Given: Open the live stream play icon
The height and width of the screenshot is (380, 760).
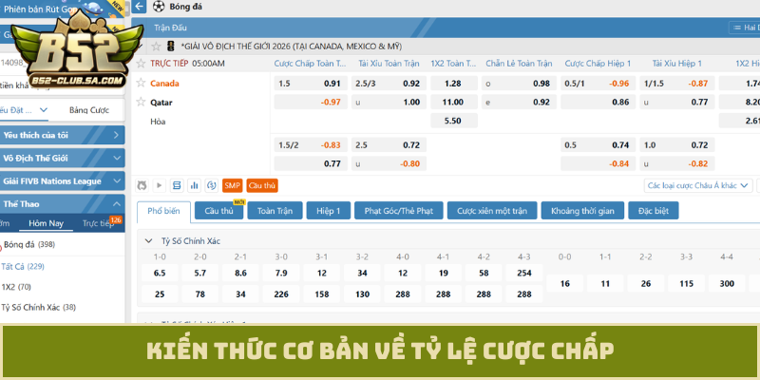Looking at the screenshot, I should (159, 185).
